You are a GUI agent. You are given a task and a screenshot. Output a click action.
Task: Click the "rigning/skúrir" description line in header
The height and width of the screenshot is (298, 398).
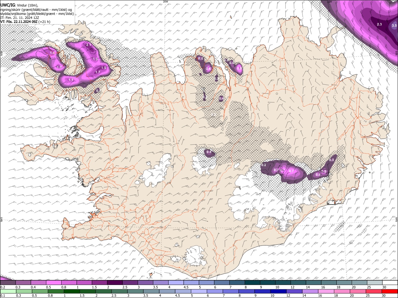36,9
